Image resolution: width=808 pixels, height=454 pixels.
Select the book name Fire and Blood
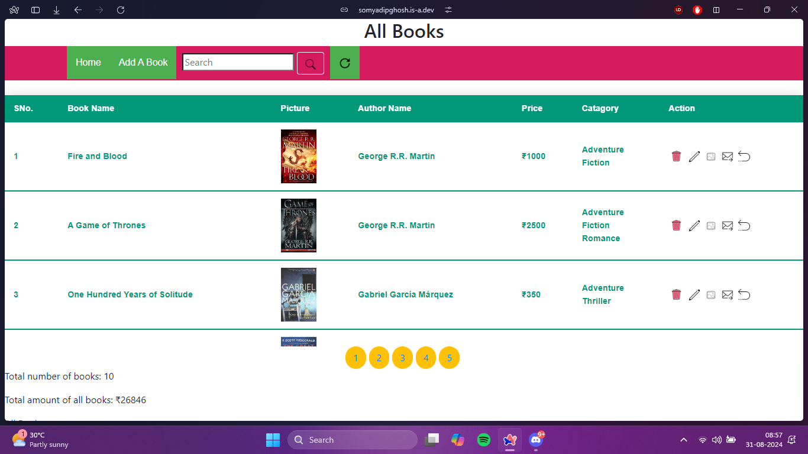pos(97,156)
